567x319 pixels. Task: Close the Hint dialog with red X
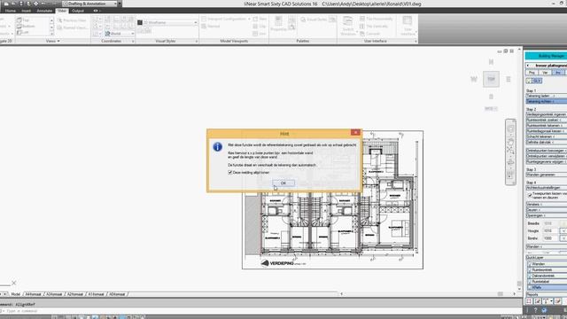tap(355, 132)
